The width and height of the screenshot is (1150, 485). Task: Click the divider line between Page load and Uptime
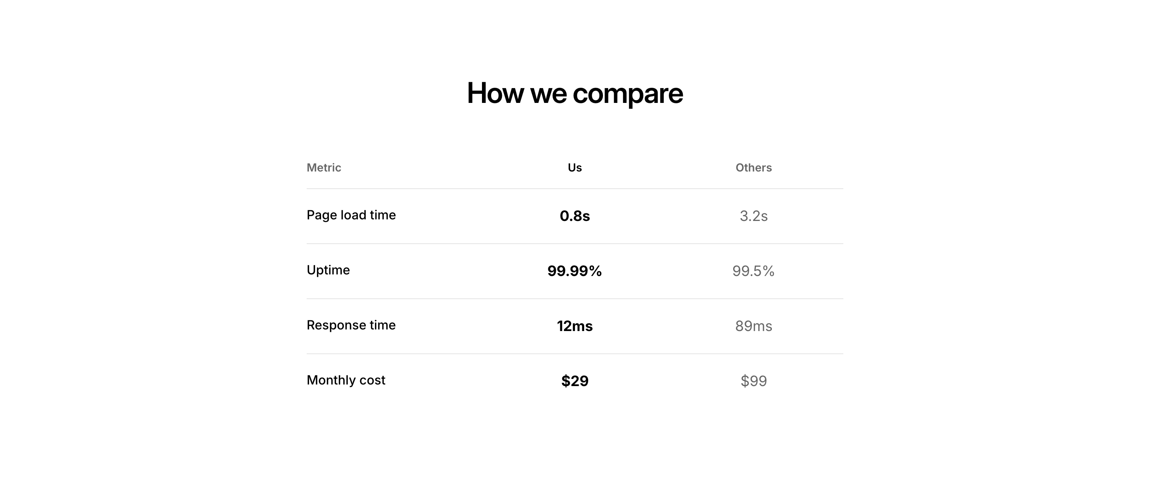575,244
